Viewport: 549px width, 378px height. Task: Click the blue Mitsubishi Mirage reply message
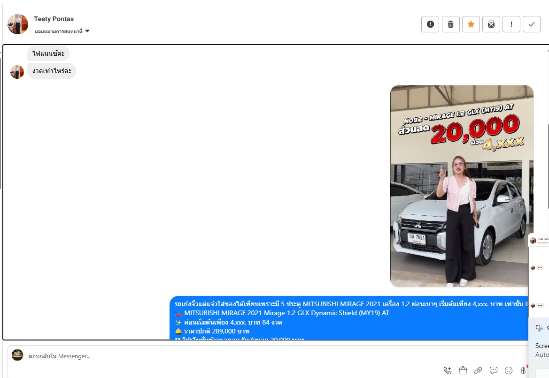pos(349,318)
